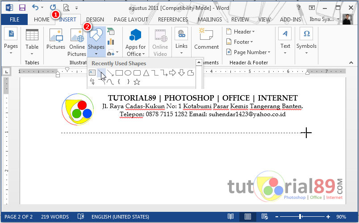
Task: Click the 219 WORDS count
Action: (55, 217)
